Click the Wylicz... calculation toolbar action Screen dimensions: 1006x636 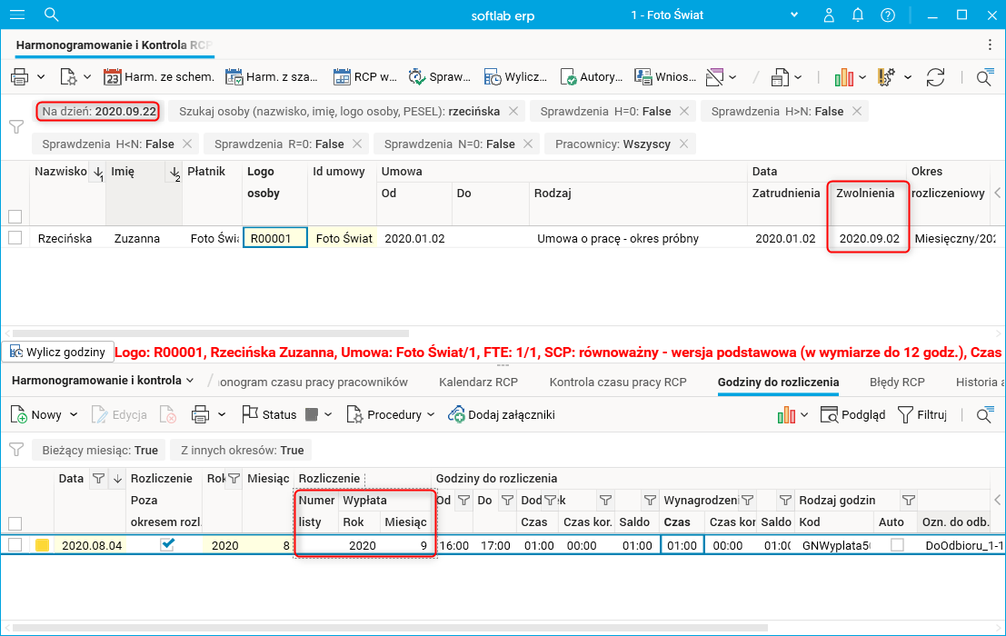(515, 77)
